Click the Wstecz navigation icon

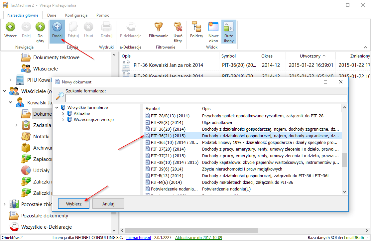pos(10,27)
